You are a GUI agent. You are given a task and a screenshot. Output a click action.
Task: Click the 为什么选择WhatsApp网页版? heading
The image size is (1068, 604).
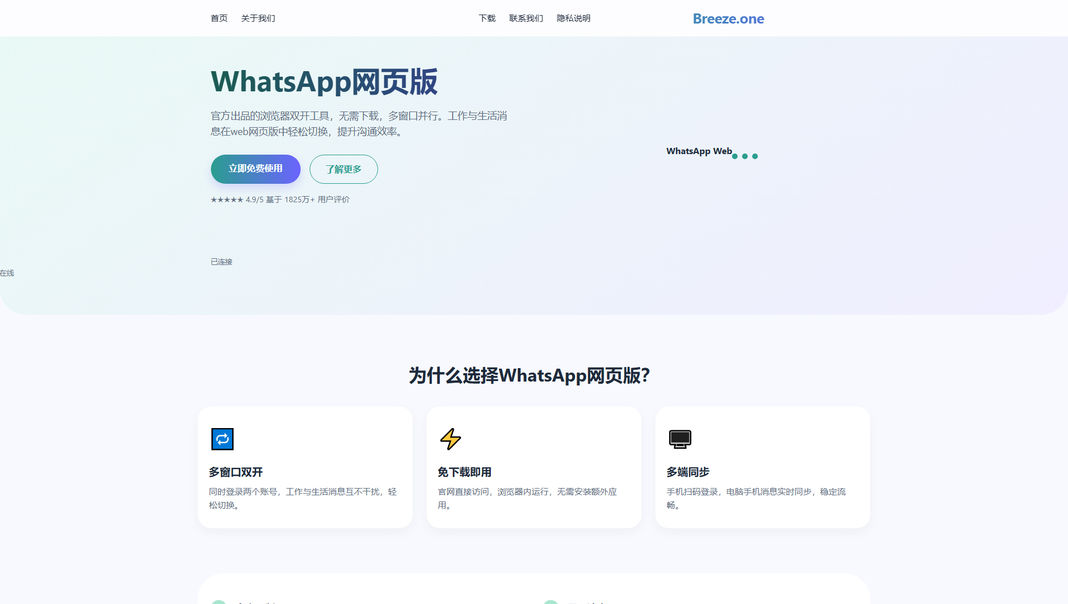[x=530, y=375]
